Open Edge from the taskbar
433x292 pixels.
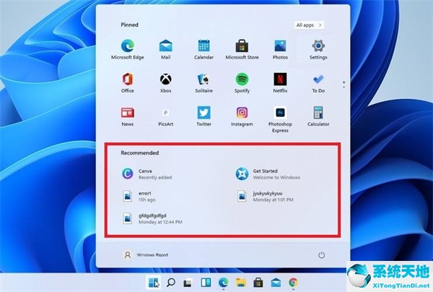point(223,283)
